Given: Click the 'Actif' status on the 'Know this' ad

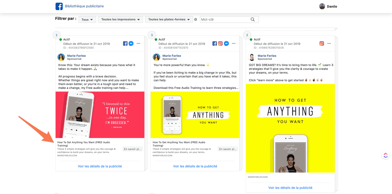Looking at the screenshot, I should (66, 39).
